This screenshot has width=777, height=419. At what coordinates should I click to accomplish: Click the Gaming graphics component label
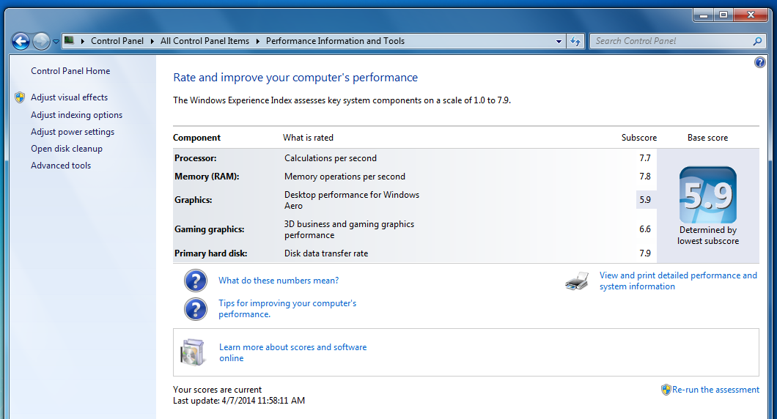[209, 229]
